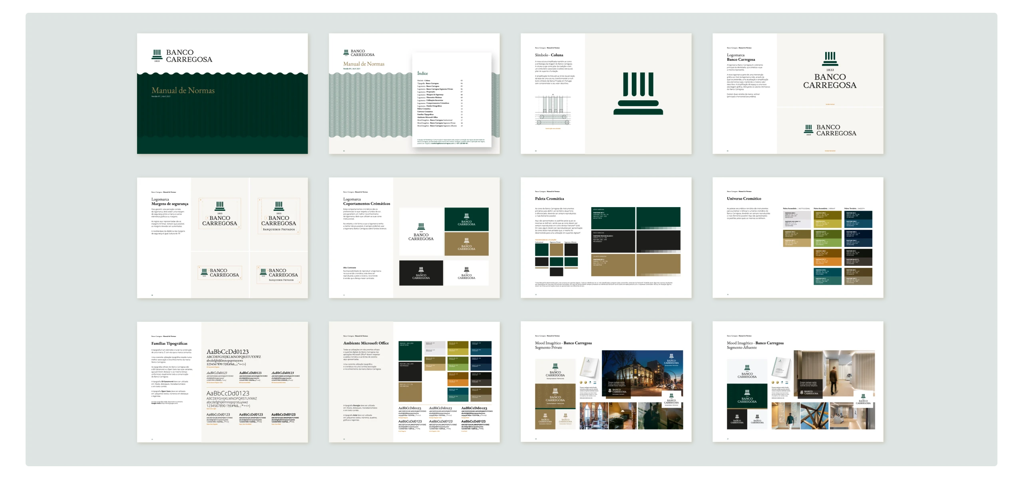The width and height of the screenshot is (1023, 479).
Task: Open the Ambiente Microsoft Office page
Action: 414,382
